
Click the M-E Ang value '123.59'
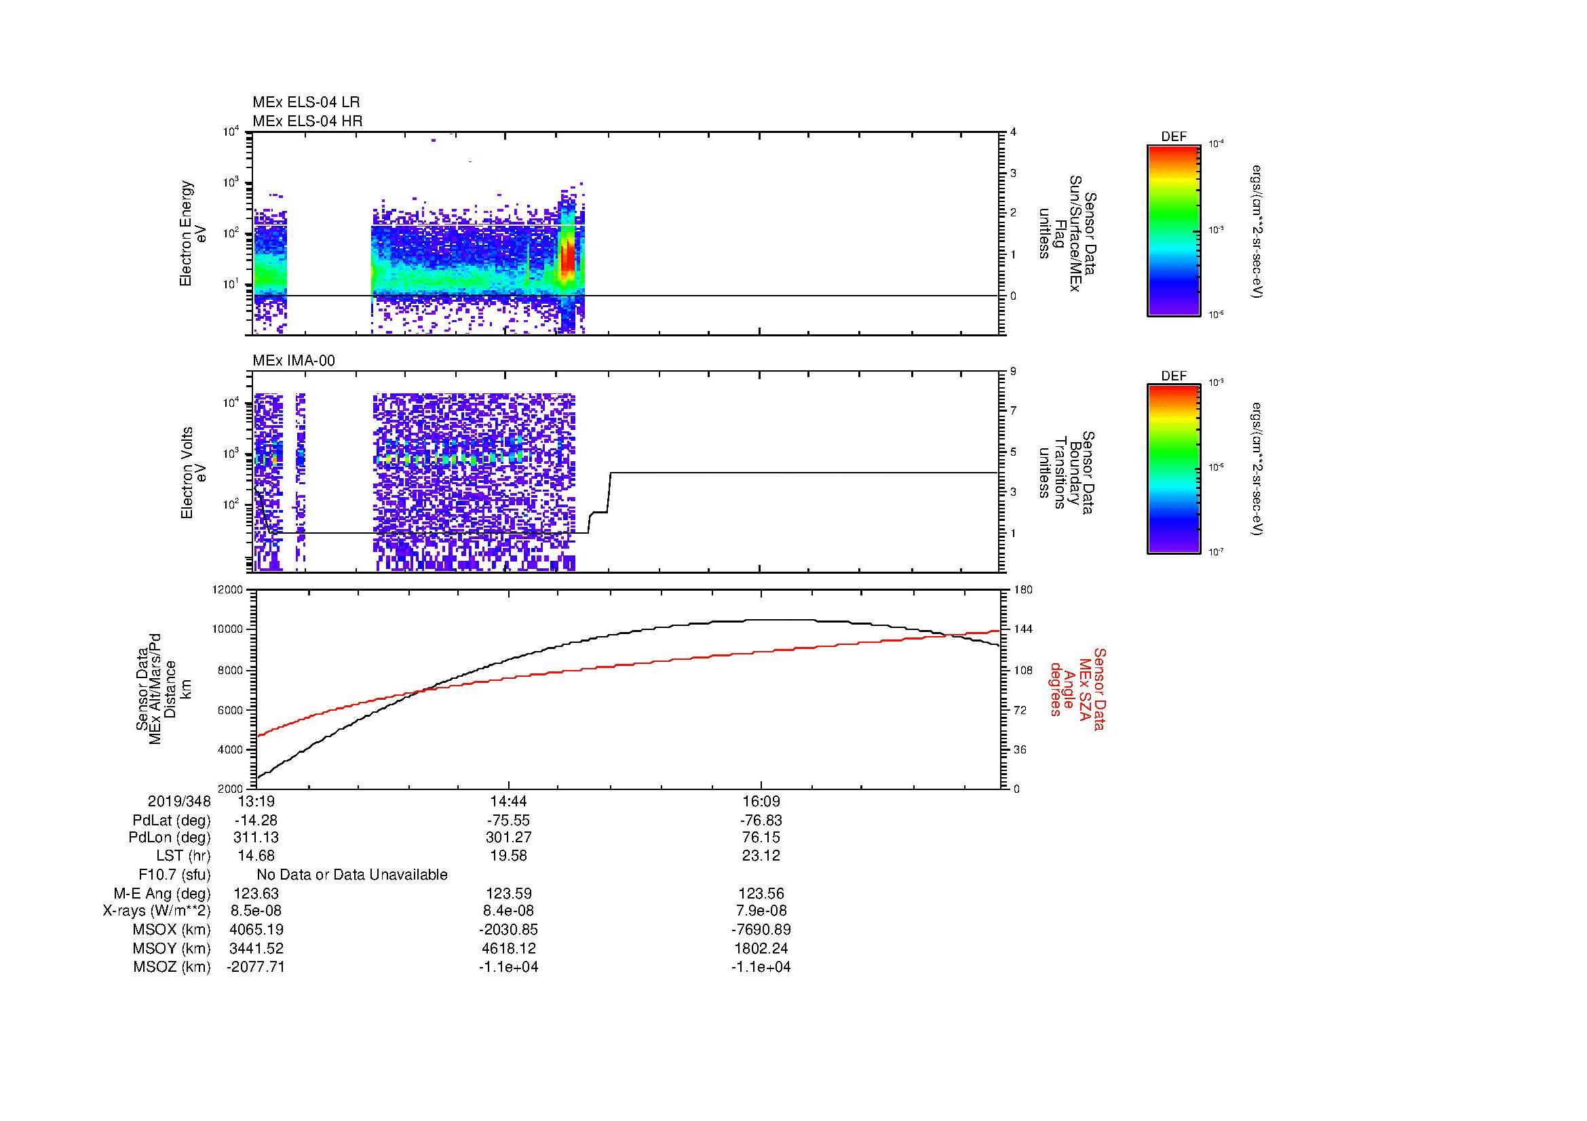tap(508, 893)
